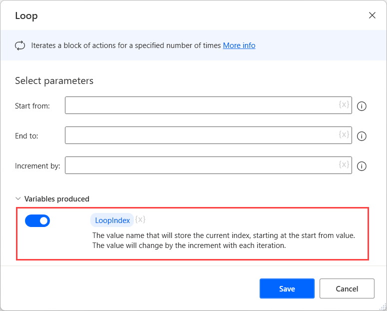Click the loop arrows icon in the banner
This screenshot has width=387, height=311.
pyautogui.click(x=20, y=45)
